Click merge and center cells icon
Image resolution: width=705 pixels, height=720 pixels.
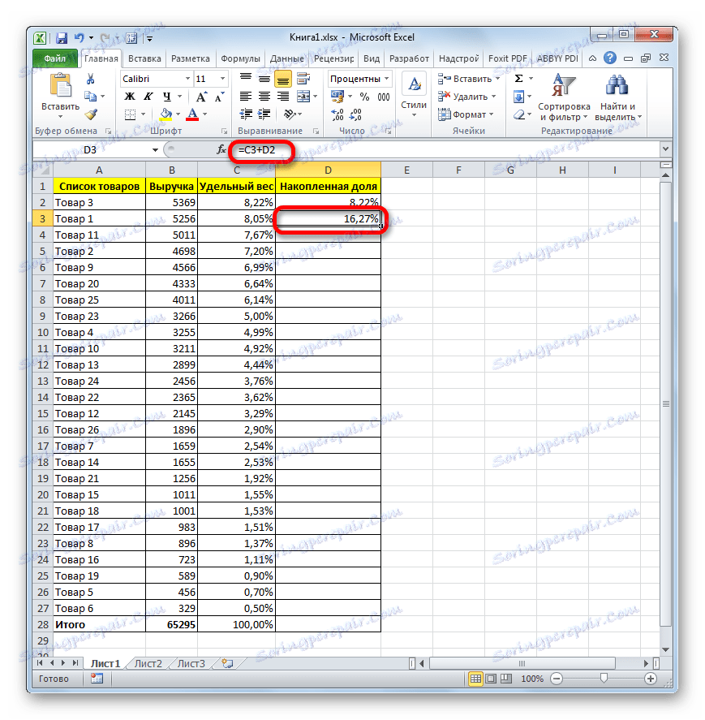coord(303,97)
